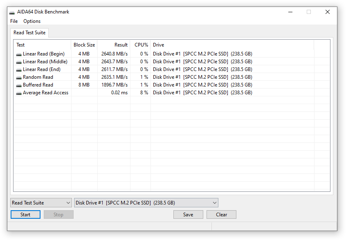Open the Read Test Suite dropdown

[x=41, y=203]
